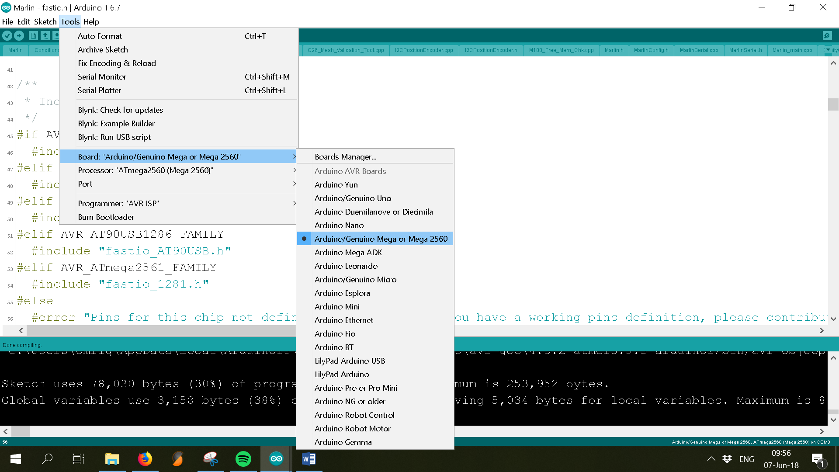Select Arduino Nano board
The width and height of the screenshot is (839, 472).
coord(375,225)
